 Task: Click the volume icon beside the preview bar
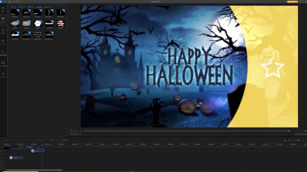tap(305, 131)
